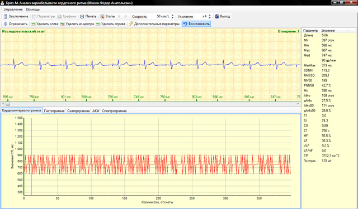This screenshot has width=358, height=209.
Task: Open the Помощь menu
Action: pyautogui.click(x=32, y=9)
